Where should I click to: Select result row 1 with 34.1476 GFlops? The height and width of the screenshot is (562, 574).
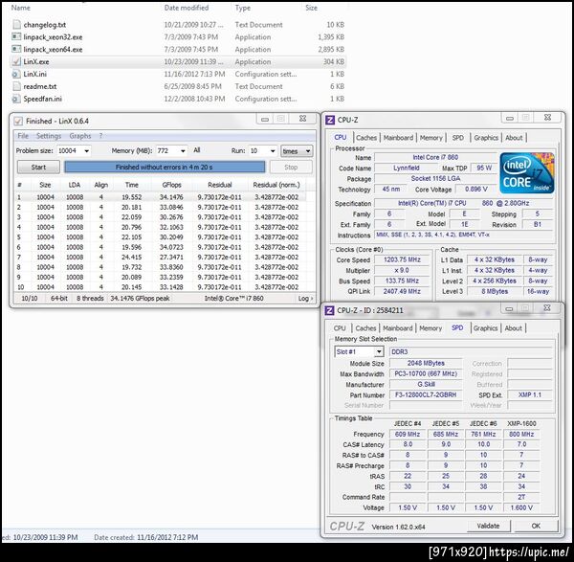coord(161,197)
